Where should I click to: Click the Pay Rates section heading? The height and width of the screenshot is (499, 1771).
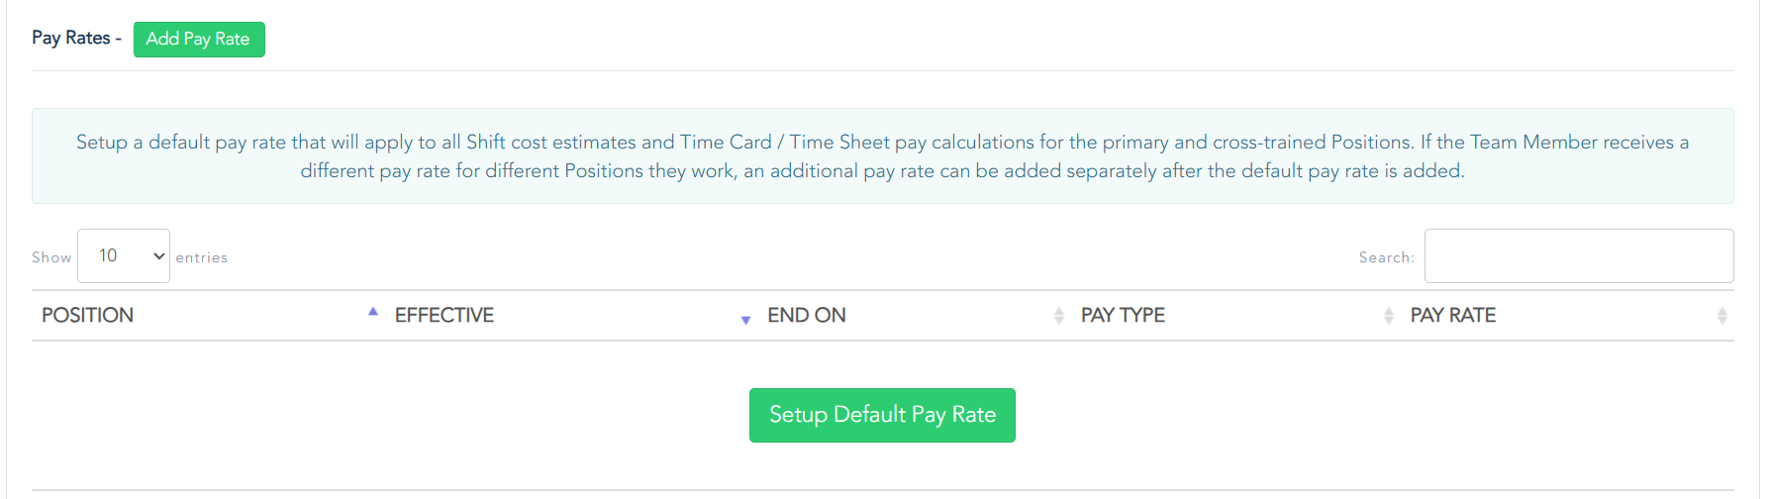70,39
